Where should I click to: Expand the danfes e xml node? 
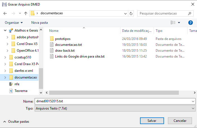pyautogui.click(x=5, y=71)
